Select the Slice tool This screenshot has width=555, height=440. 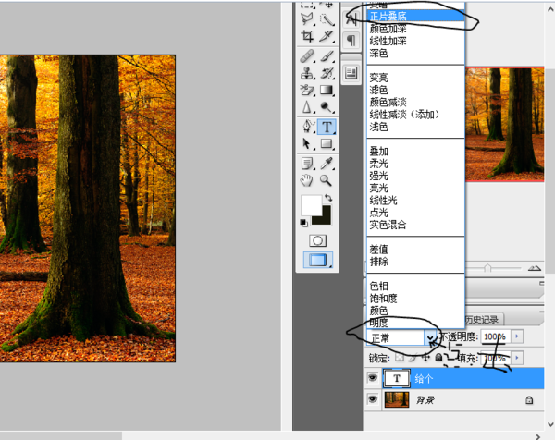coord(327,36)
